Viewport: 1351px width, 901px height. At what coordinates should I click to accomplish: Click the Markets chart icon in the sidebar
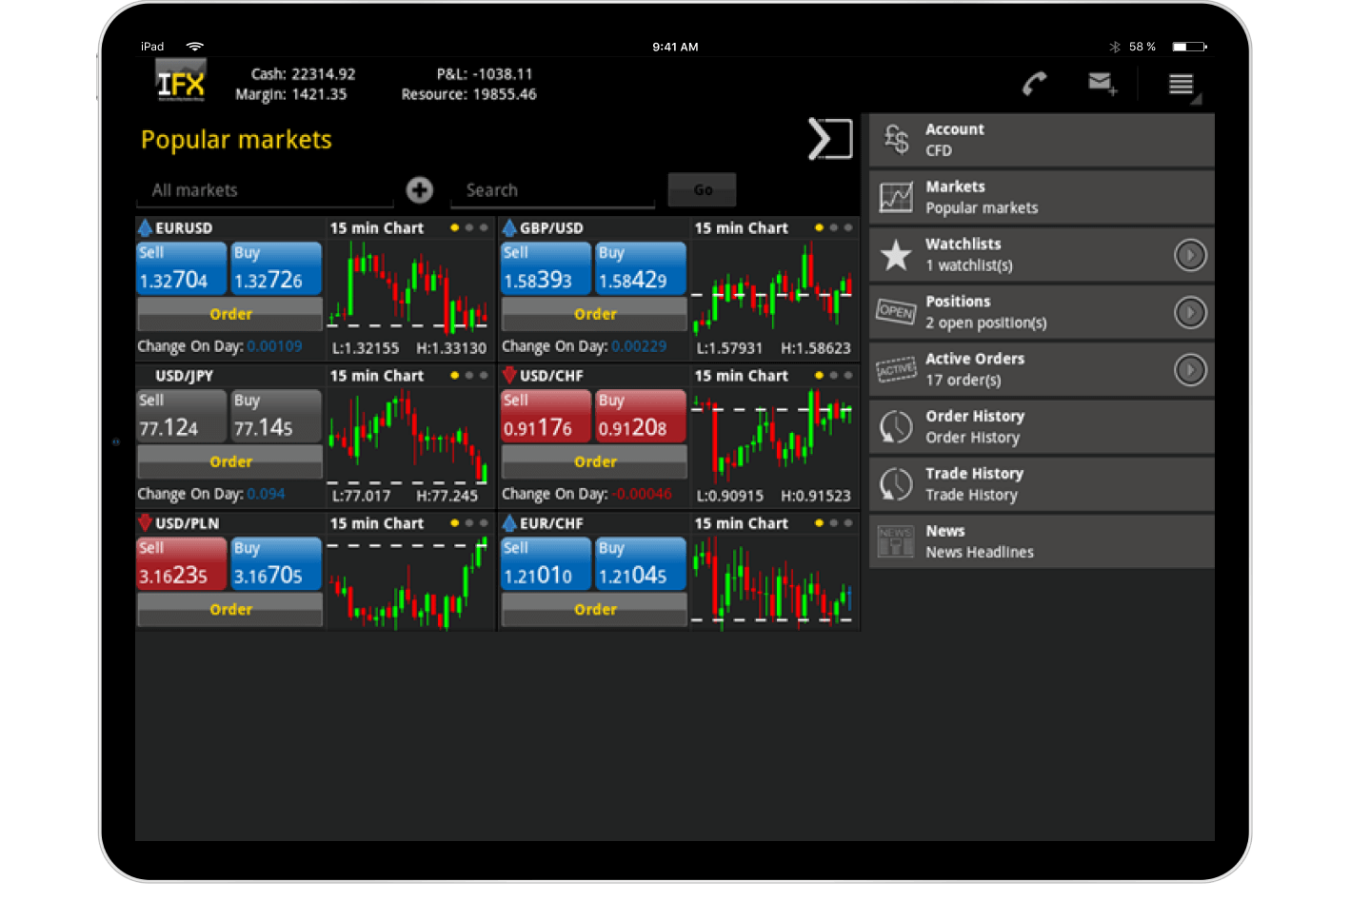tap(896, 197)
